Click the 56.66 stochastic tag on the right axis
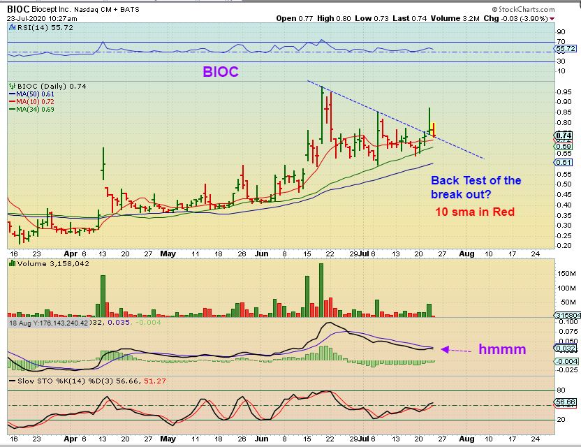 pos(566,402)
